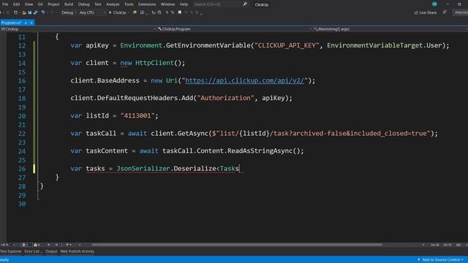The width and height of the screenshot is (468, 263).
Task: Click the search magnifier icon
Action: click(245, 4)
